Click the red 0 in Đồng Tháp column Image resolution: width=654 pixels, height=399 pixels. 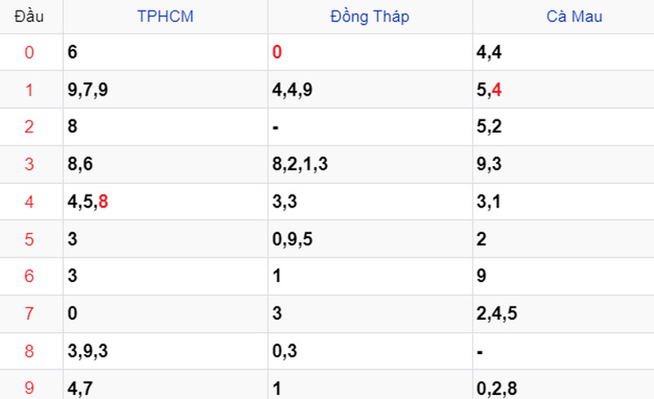(277, 52)
